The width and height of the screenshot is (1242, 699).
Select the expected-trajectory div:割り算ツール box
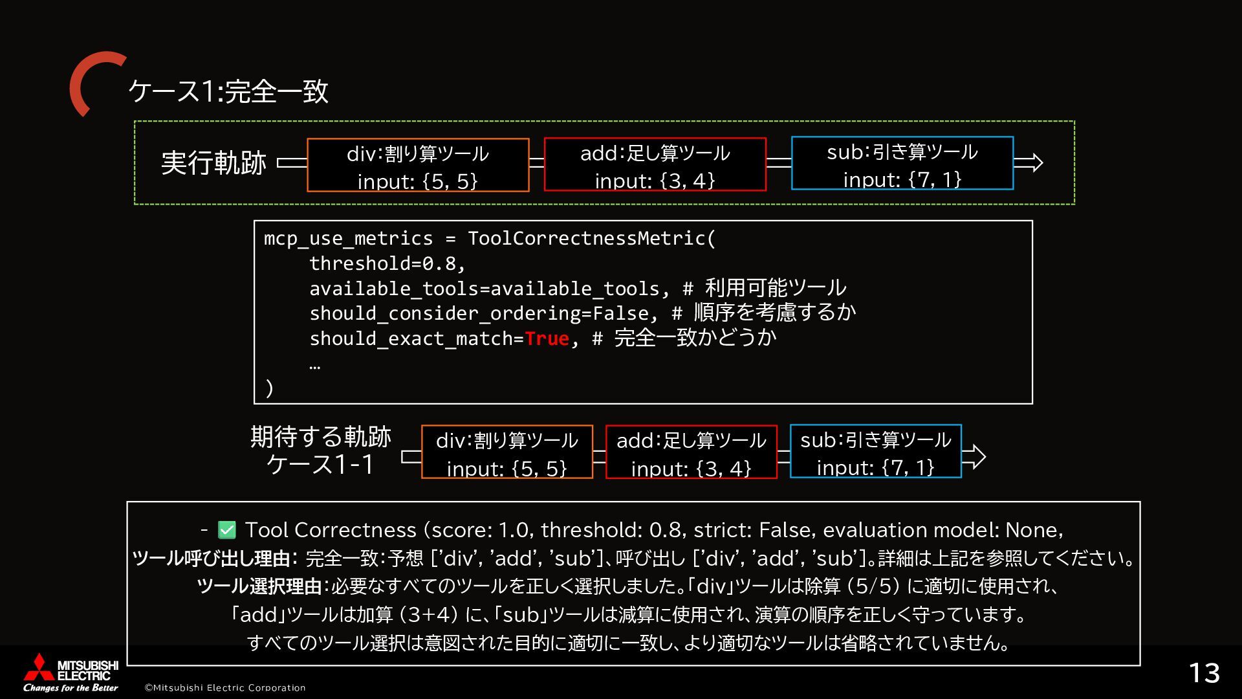507,452
